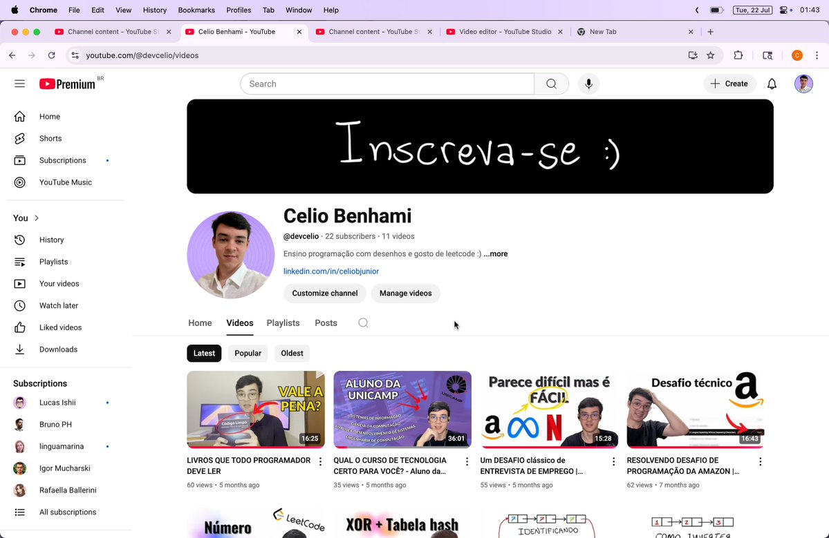
Task: Open options for RESOLVENDO DESAFIO AMAZON video
Action: [761, 461]
